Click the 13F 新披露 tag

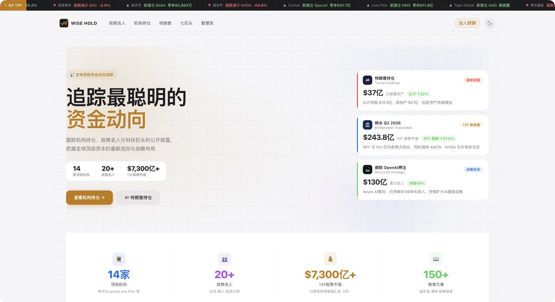(471, 125)
